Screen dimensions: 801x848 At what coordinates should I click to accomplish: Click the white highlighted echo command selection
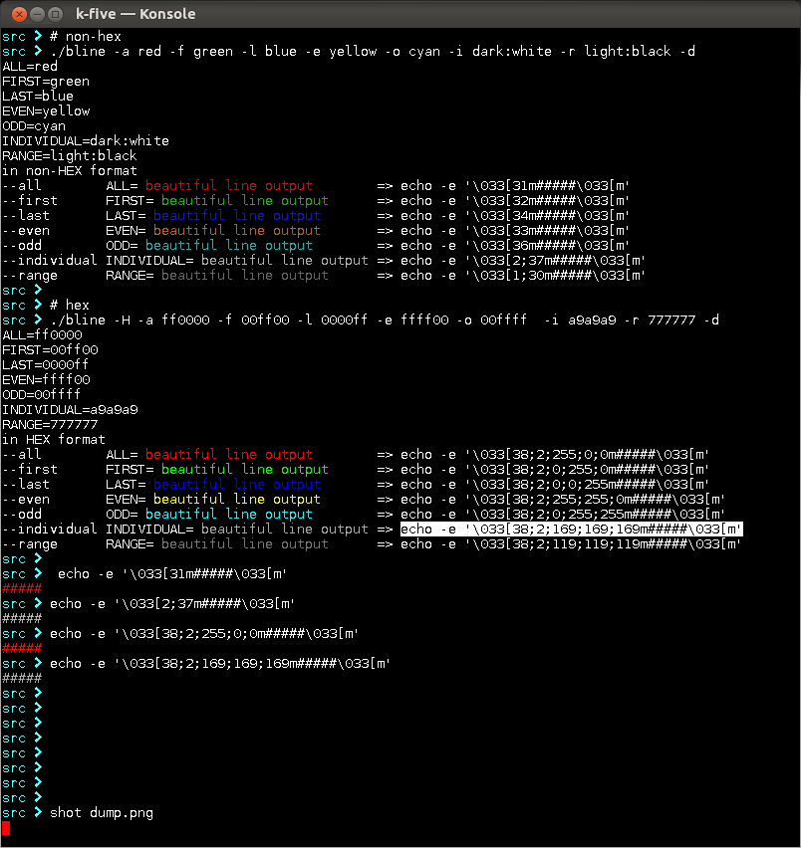571,530
